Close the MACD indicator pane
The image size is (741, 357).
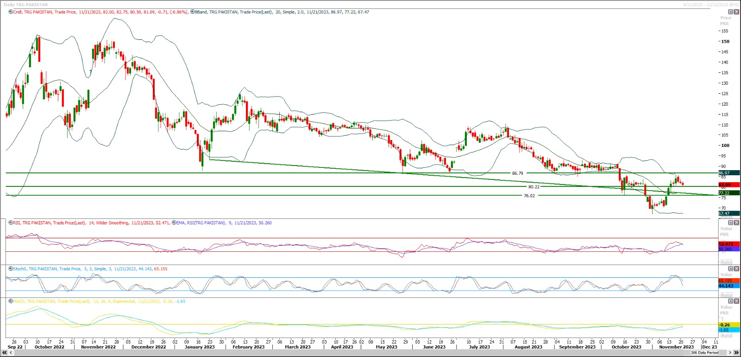click(x=736, y=301)
